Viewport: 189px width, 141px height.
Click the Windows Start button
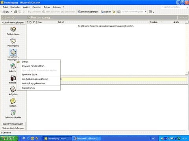(x=9, y=138)
